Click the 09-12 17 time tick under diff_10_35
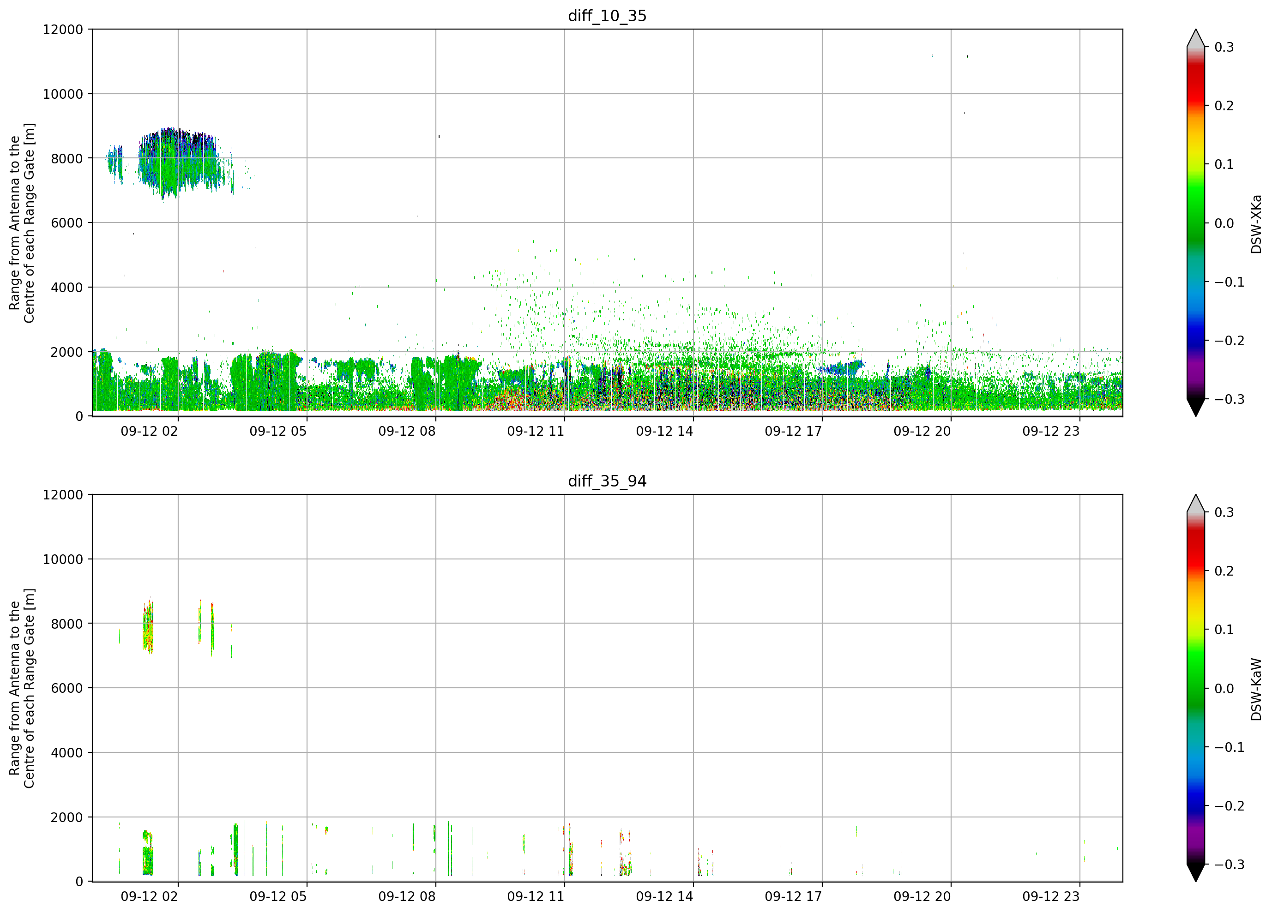This screenshot has height=913, width=1272. click(793, 431)
